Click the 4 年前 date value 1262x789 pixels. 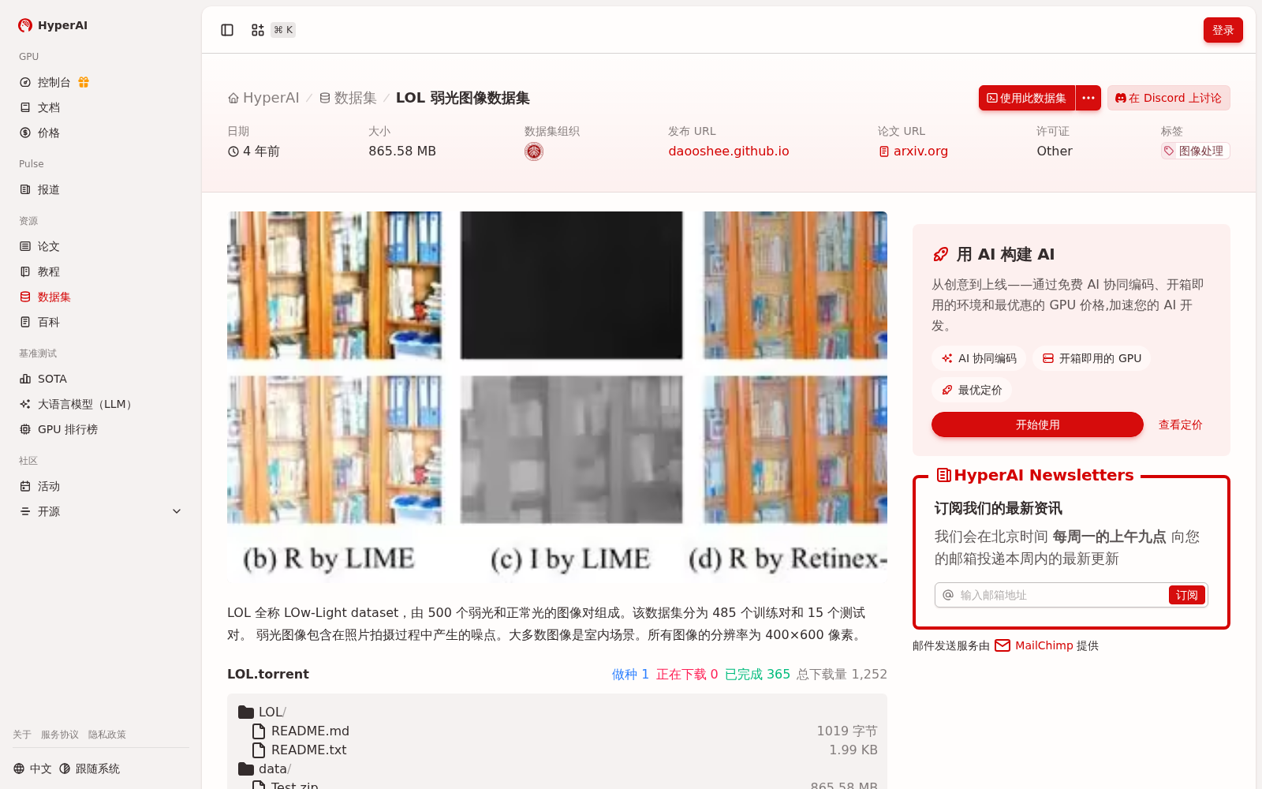click(x=261, y=151)
